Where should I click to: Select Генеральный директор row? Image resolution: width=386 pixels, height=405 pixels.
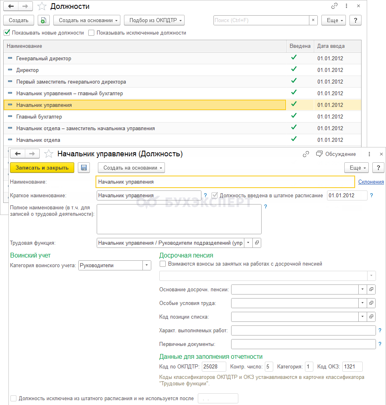pyautogui.click(x=182, y=58)
